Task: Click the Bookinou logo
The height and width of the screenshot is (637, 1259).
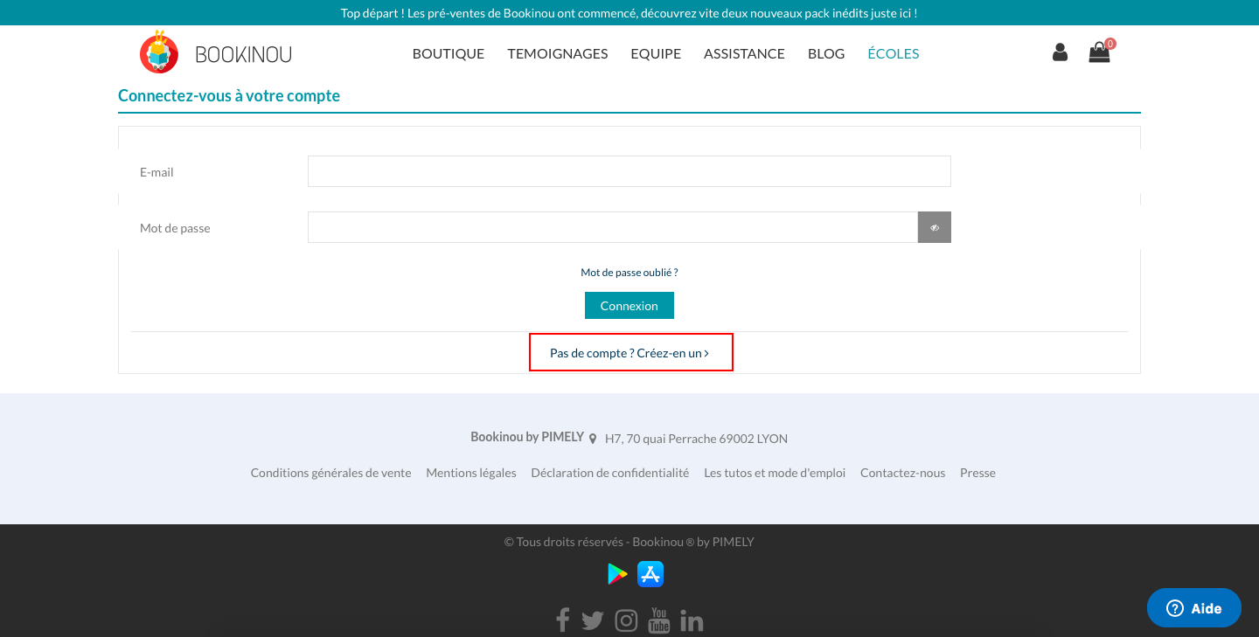Action: (216, 52)
